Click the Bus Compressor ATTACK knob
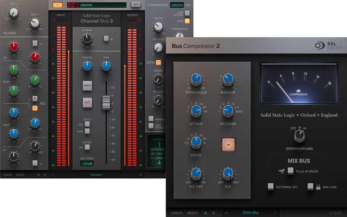347x217 pixels. (196, 111)
